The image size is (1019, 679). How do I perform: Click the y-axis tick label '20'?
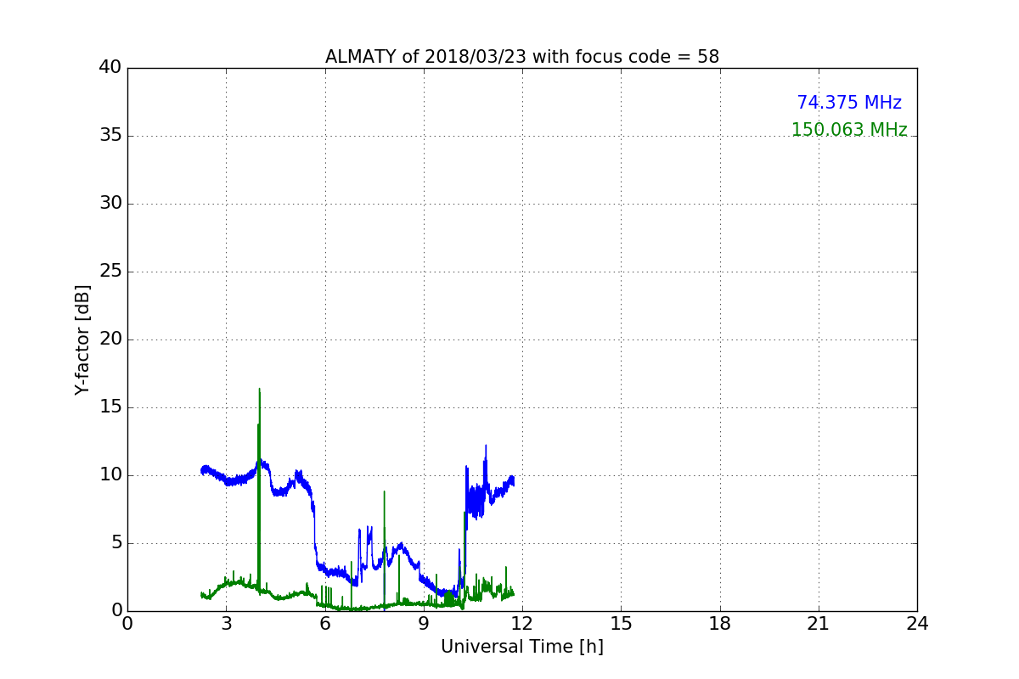pos(110,339)
